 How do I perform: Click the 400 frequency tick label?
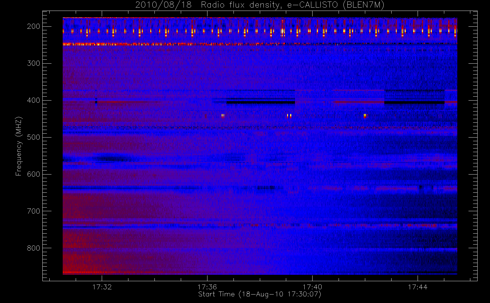[x=34, y=100]
